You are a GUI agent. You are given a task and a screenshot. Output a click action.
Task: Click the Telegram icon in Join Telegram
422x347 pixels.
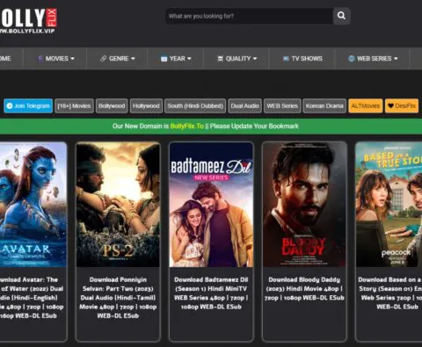10,105
